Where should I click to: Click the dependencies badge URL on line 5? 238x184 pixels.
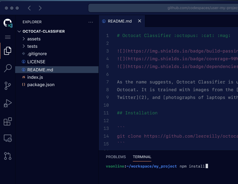click(177, 67)
